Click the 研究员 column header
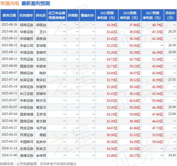177x166 pixels. 40,15
